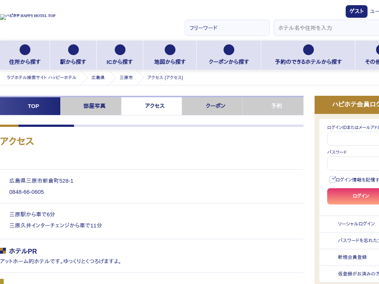Click the ホテルPR section heading
This screenshot has width=379, height=284.
[x=23, y=251]
